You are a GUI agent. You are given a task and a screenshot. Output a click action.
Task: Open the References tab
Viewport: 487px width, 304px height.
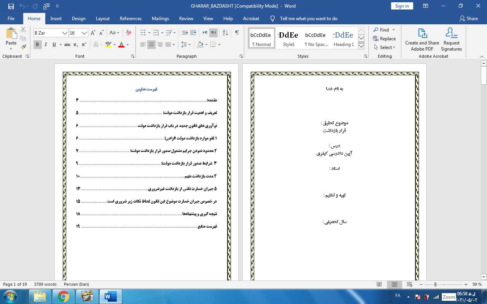[131, 19]
